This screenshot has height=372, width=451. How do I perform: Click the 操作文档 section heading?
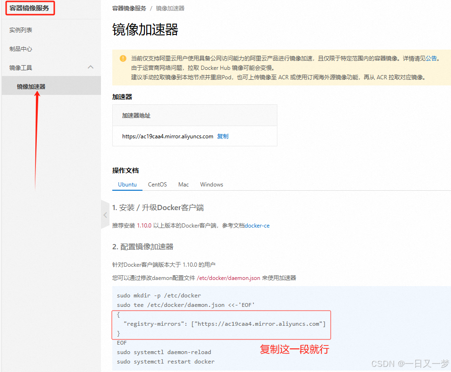[x=125, y=170]
